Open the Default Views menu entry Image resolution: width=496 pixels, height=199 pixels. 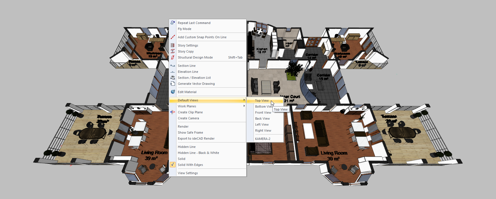208,100
